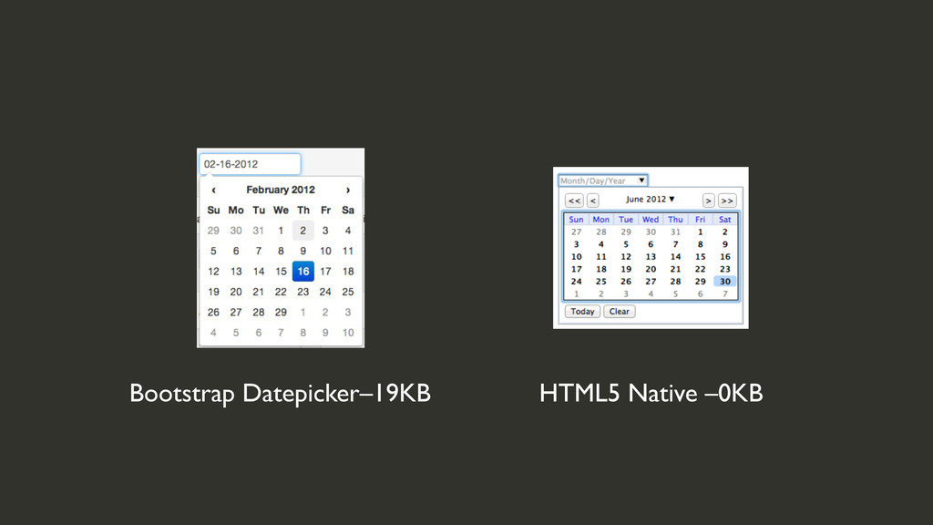Click the Sun column header in native picker
The height and width of the screenshot is (525, 933).
(577, 220)
